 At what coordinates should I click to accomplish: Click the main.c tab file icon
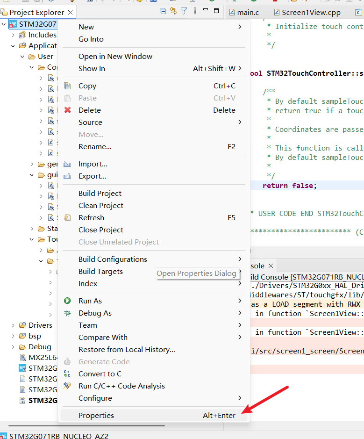tap(232, 12)
